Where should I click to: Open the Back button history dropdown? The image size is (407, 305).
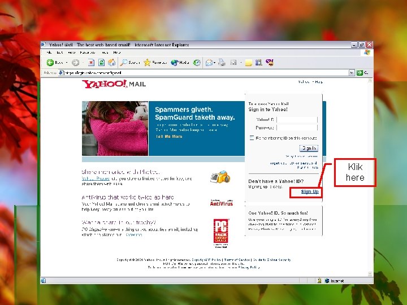tap(67, 63)
